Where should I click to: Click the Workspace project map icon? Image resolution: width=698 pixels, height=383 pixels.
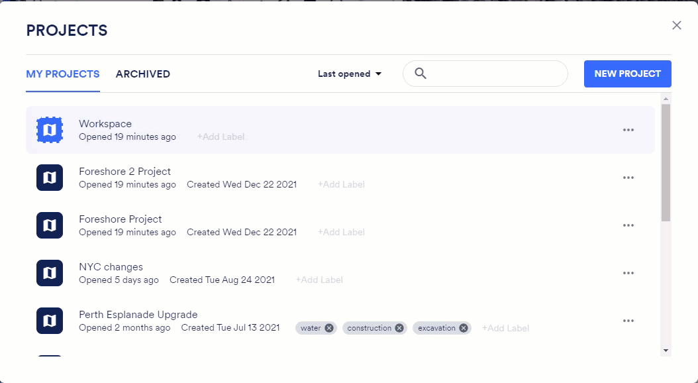(50, 129)
